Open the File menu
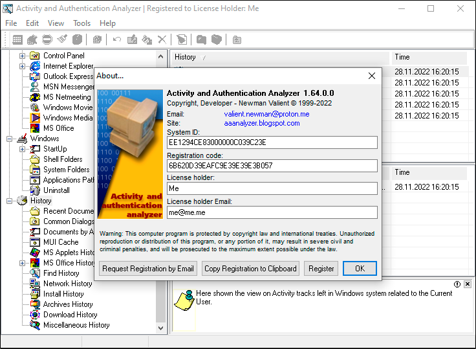 click(11, 23)
